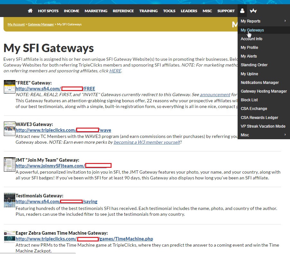The width and height of the screenshot is (290, 254).
Task: Open the FREE Gateway sfi4.com URL
Action: pos(55,89)
